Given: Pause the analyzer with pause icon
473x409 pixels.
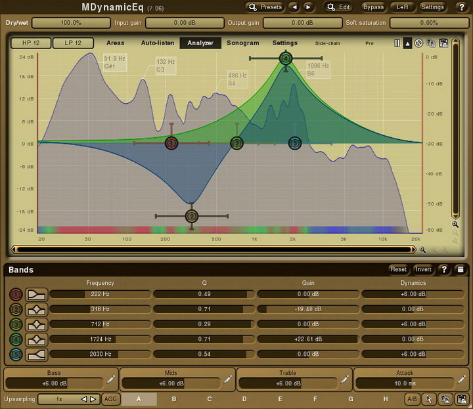Looking at the screenshot, I should pyautogui.click(x=397, y=43).
